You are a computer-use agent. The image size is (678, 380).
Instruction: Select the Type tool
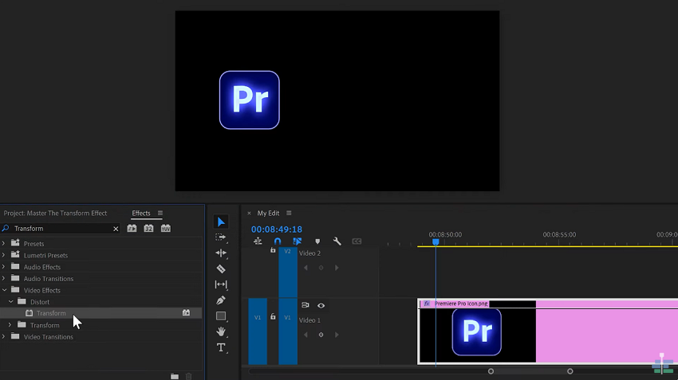coord(220,347)
